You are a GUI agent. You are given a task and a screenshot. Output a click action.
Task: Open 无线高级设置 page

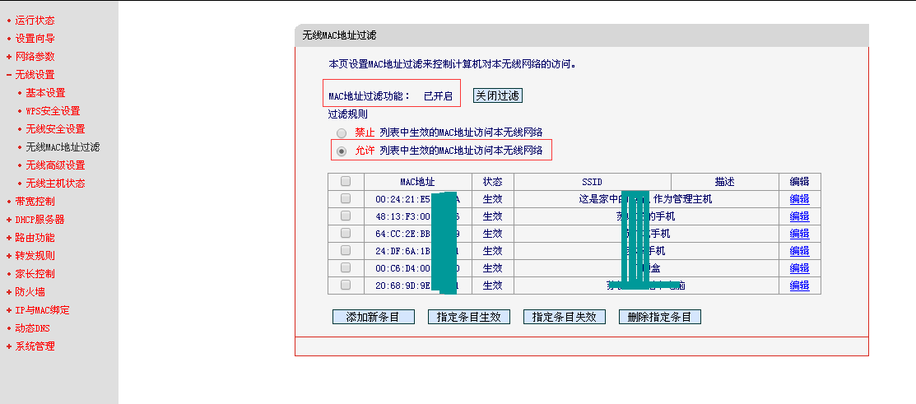(55, 165)
